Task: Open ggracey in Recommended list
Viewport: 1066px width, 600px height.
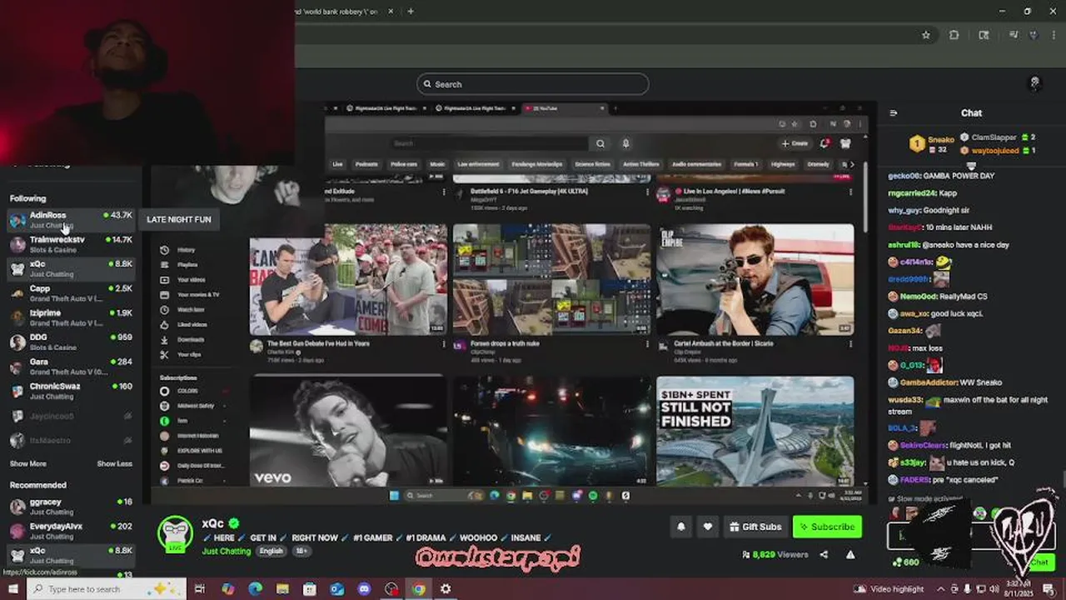Action: (71, 507)
